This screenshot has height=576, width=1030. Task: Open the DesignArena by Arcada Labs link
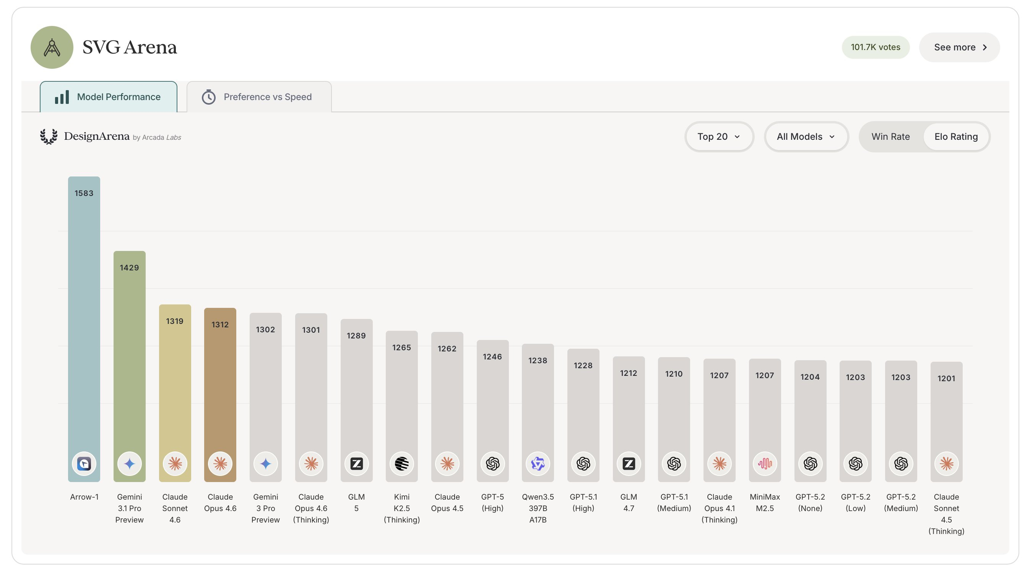[x=111, y=137]
